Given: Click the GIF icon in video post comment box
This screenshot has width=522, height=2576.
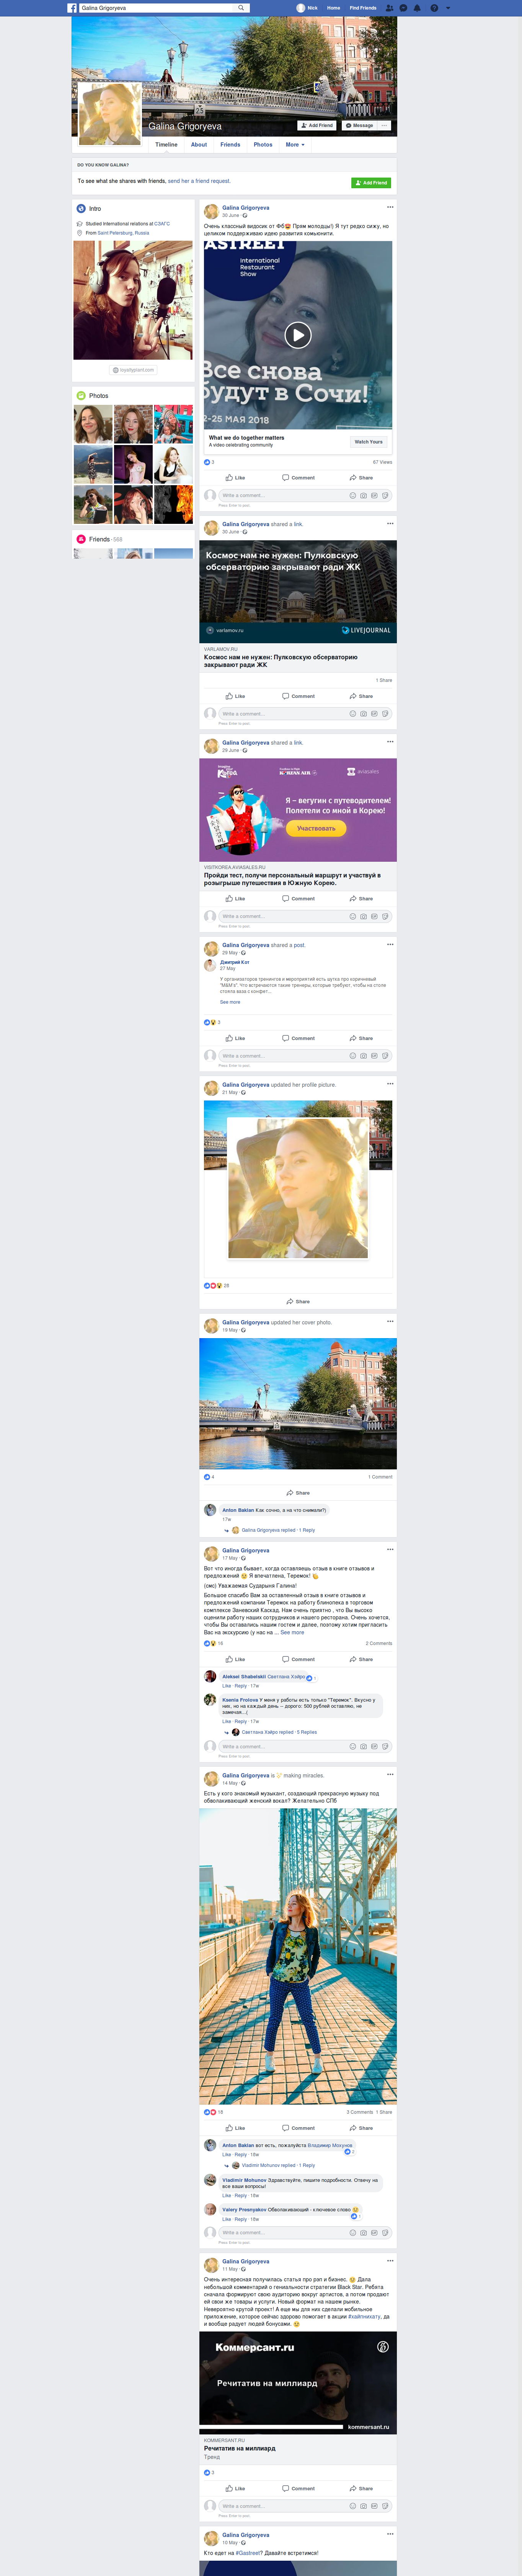Looking at the screenshot, I should click(374, 495).
